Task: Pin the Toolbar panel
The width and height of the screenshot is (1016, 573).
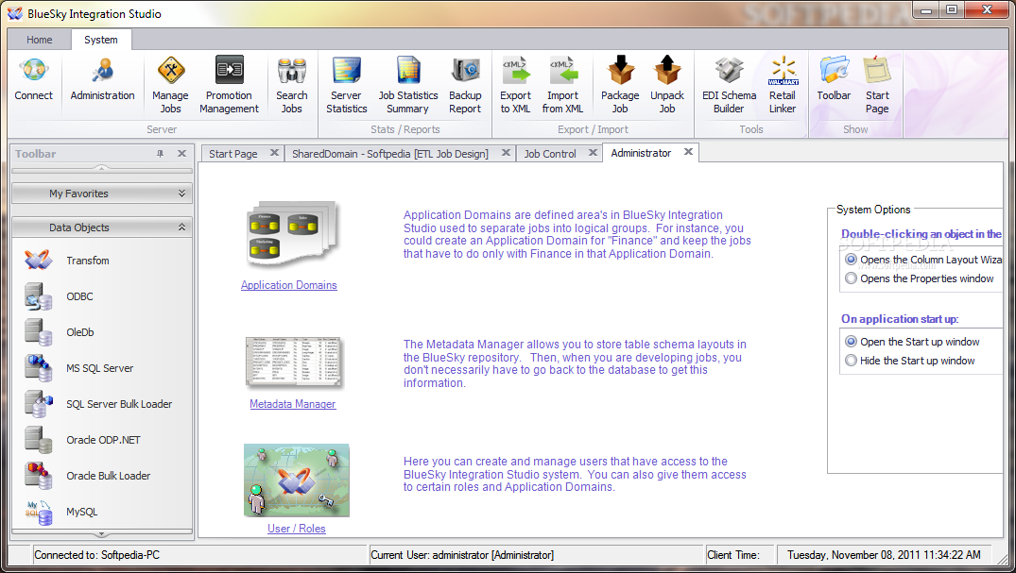Action: pyautogui.click(x=160, y=154)
